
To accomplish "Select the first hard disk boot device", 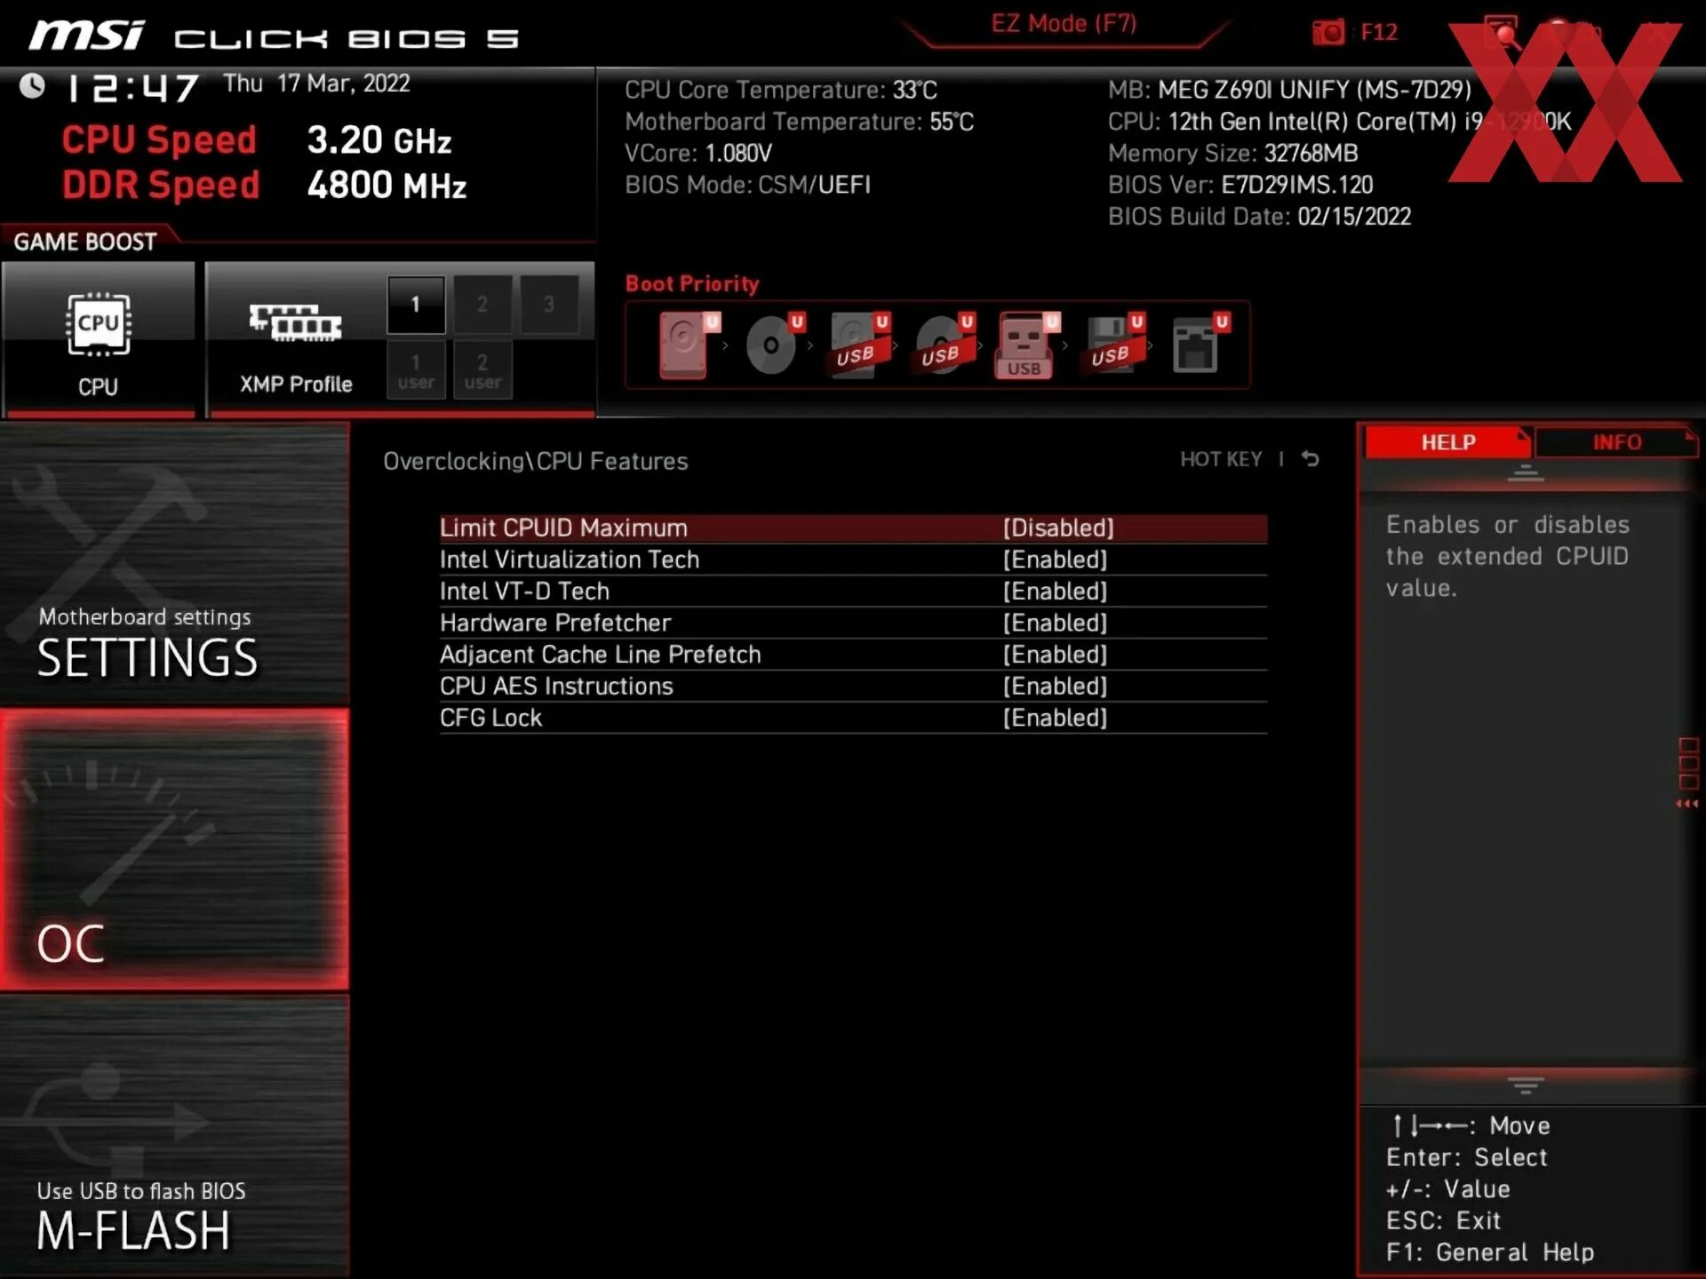I will 684,346.
